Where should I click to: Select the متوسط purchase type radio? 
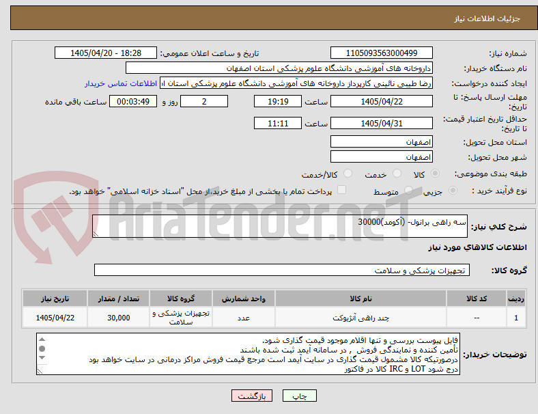408,190
